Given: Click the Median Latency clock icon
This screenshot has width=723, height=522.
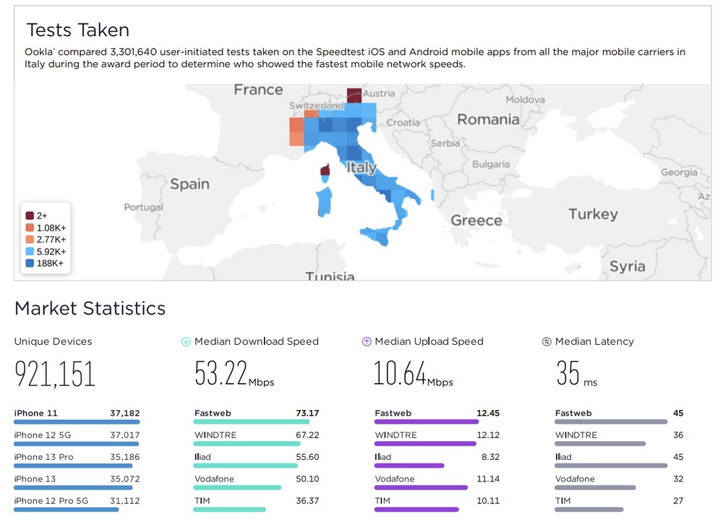Looking at the screenshot, I should pyautogui.click(x=547, y=342).
